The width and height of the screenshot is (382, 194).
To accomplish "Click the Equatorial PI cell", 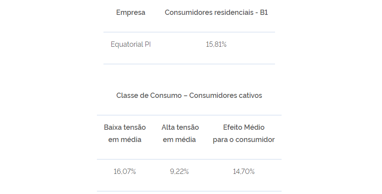I will [131, 45].
